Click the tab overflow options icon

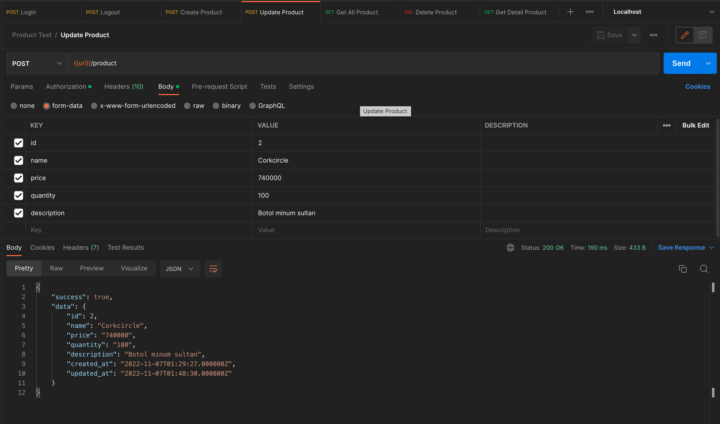point(589,12)
